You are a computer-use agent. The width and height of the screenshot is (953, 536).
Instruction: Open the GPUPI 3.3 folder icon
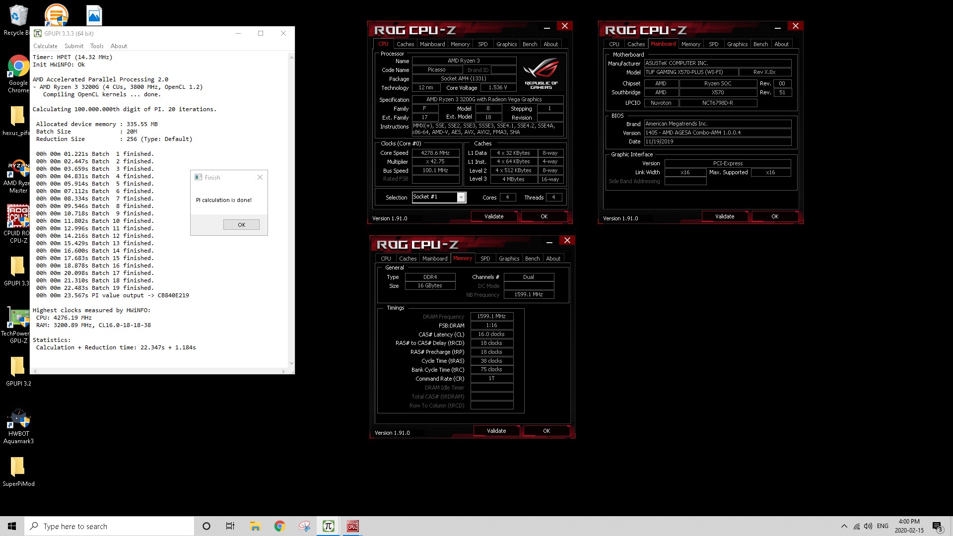(x=17, y=271)
